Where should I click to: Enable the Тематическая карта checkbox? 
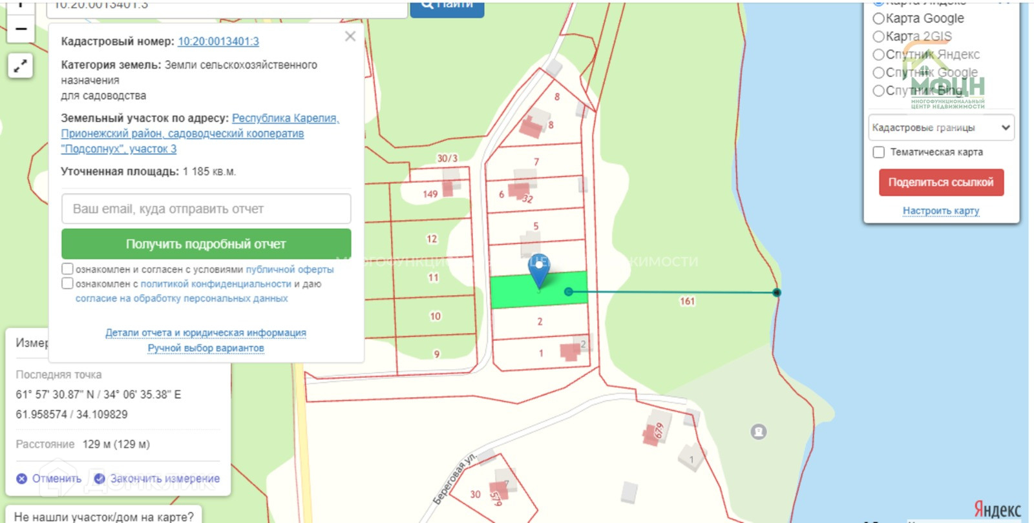coord(879,152)
